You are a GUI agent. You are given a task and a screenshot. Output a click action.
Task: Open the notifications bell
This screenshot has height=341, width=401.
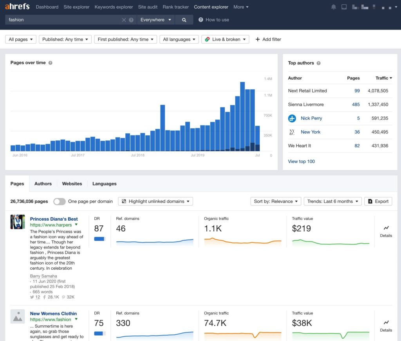[334, 7]
